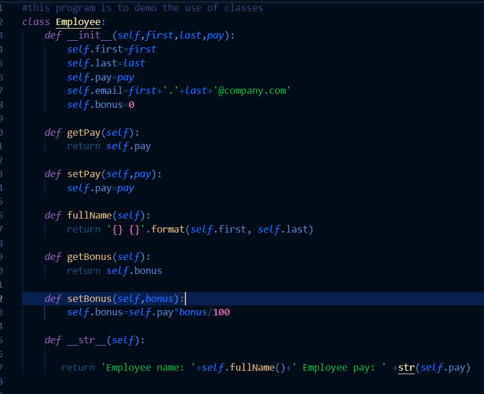The image size is (484, 394).
Task: Click the underlined Employee class name
Action: [x=78, y=21]
